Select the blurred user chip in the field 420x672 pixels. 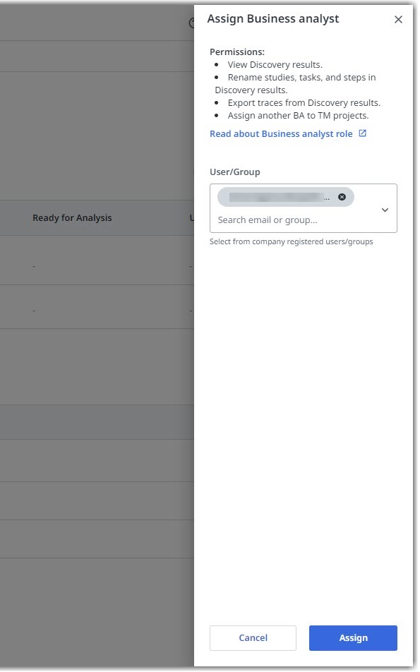pyautogui.click(x=285, y=197)
